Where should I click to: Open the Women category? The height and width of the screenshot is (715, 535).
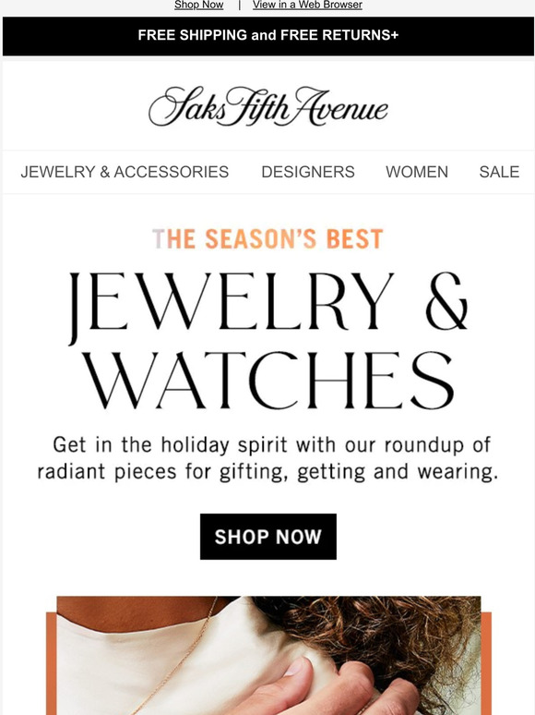click(417, 172)
